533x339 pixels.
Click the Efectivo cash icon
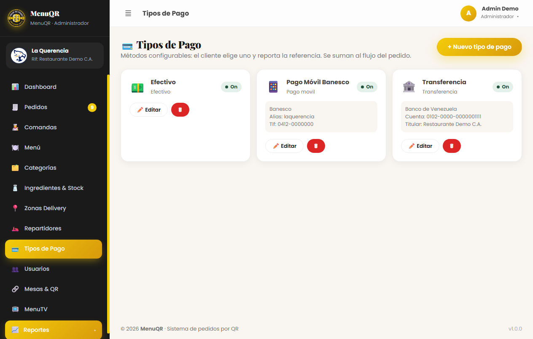(137, 88)
